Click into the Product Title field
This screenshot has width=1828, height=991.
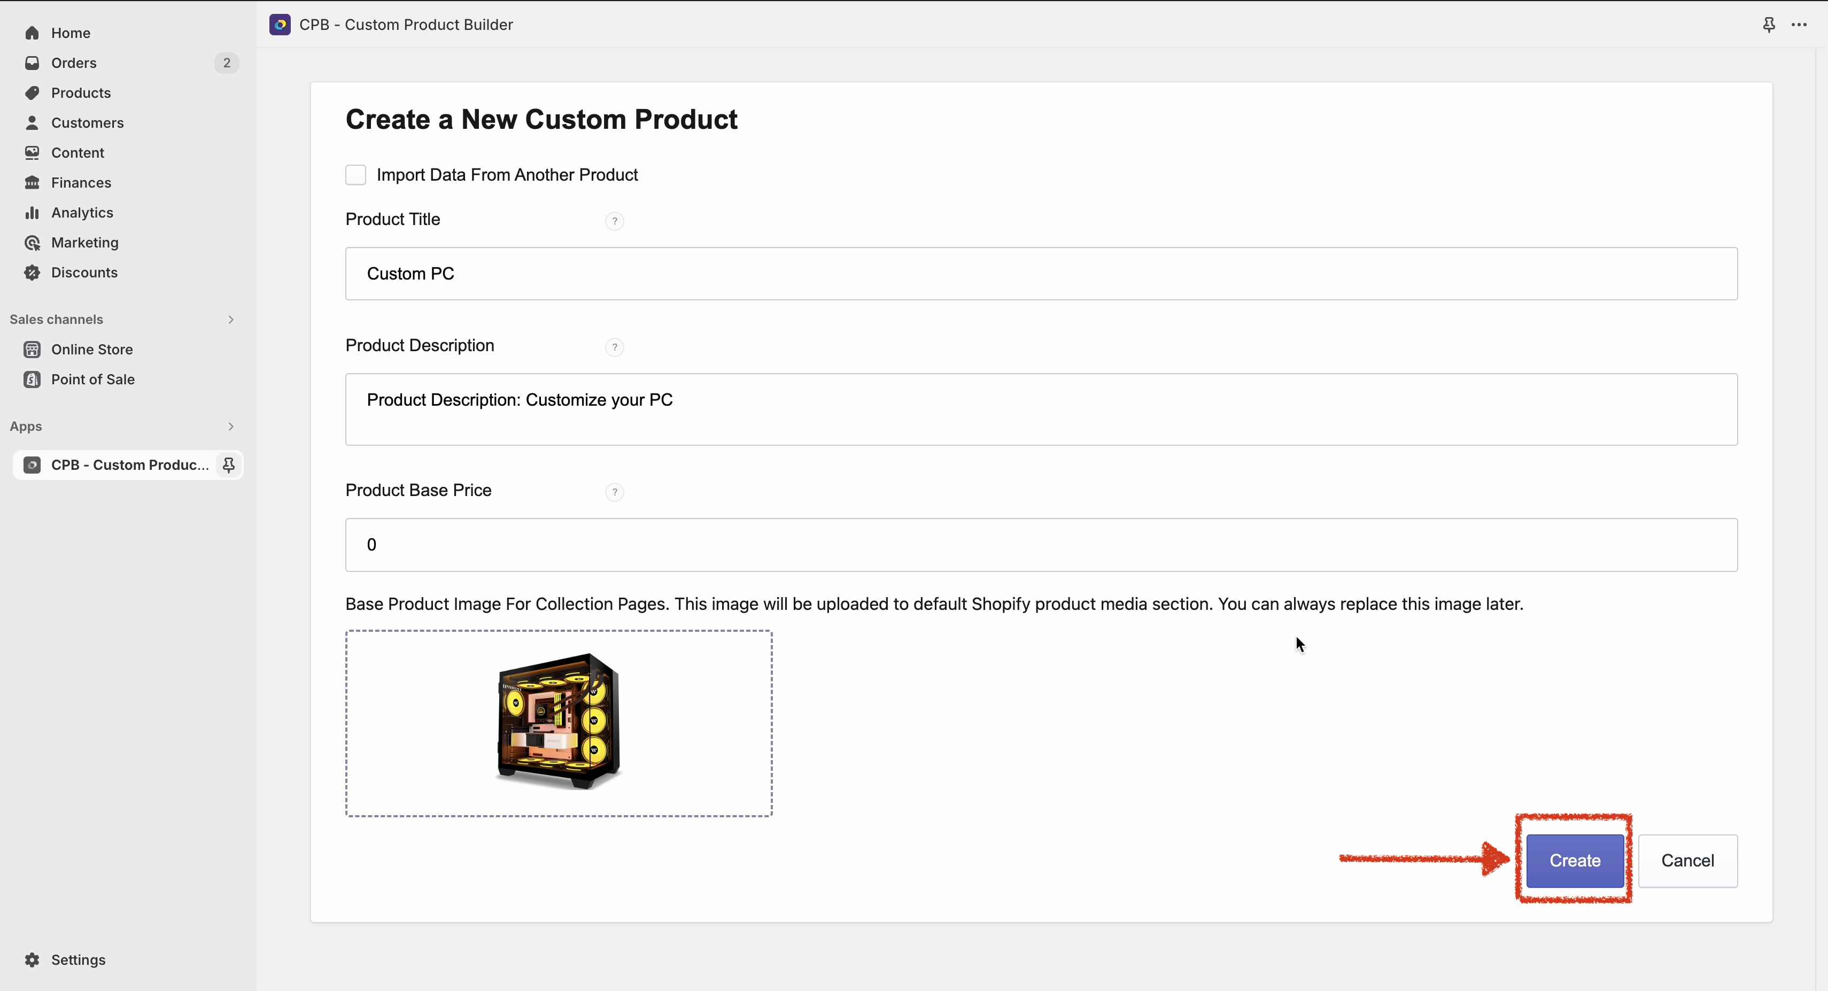pyautogui.click(x=1041, y=273)
